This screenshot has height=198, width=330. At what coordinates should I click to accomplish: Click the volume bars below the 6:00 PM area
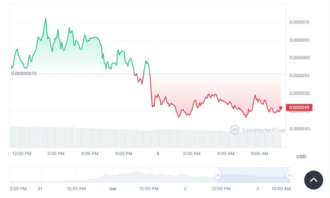[90, 138]
